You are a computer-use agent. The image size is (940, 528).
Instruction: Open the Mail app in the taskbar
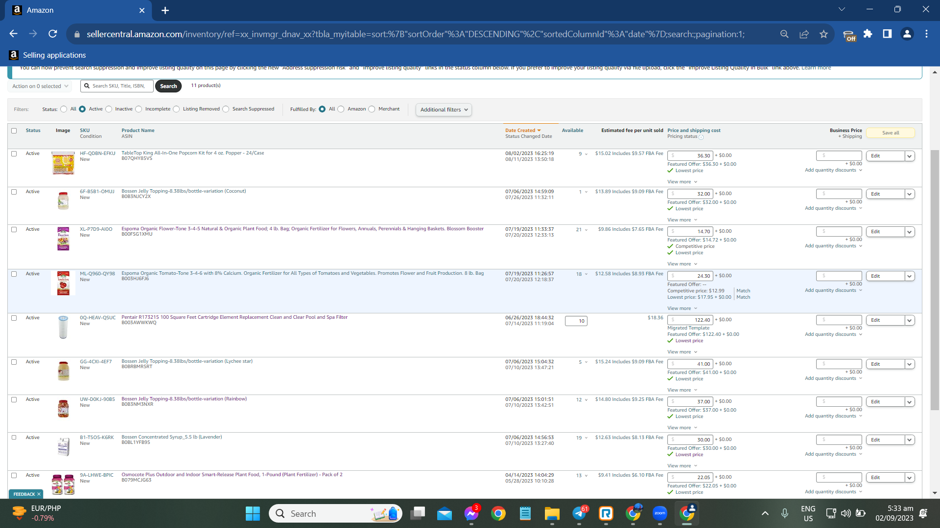(x=445, y=513)
